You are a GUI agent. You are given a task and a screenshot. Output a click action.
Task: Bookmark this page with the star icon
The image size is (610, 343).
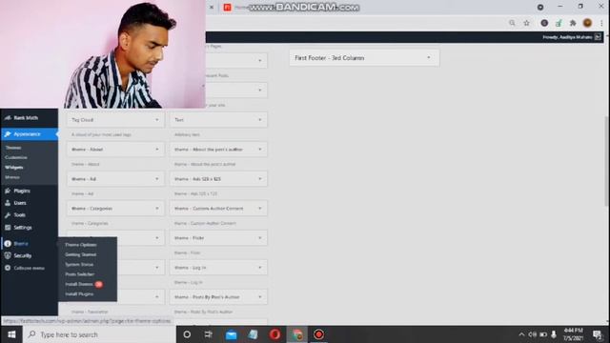click(526, 23)
